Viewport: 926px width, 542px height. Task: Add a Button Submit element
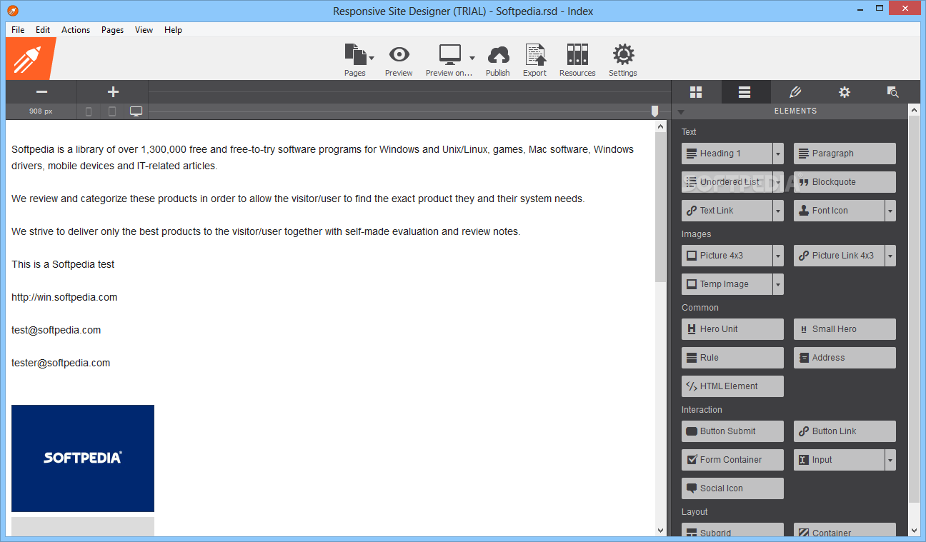click(732, 431)
